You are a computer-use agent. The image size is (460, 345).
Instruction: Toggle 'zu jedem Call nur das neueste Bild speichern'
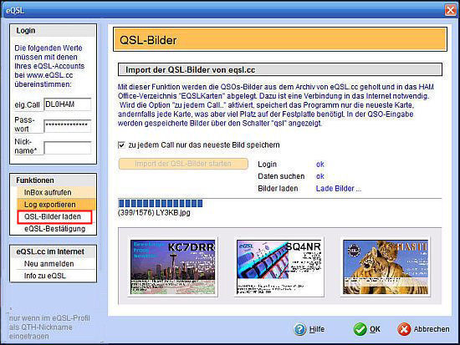point(121,145)
